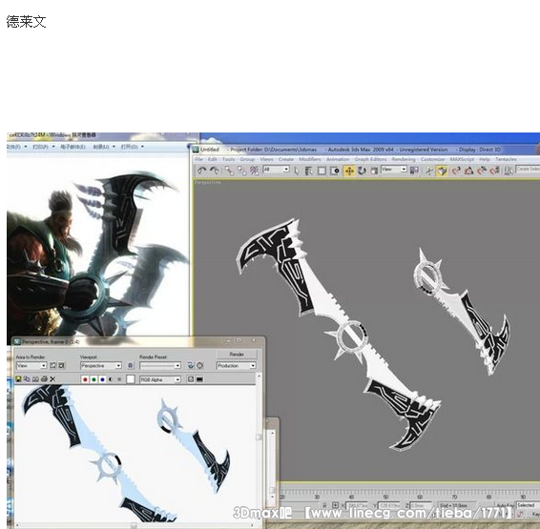Click Save Image icon in render window
This screenshot has height=529, width=540.
click(x=18, y=379)
